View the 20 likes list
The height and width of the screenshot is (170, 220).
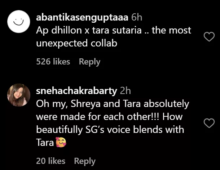point(51,161)
